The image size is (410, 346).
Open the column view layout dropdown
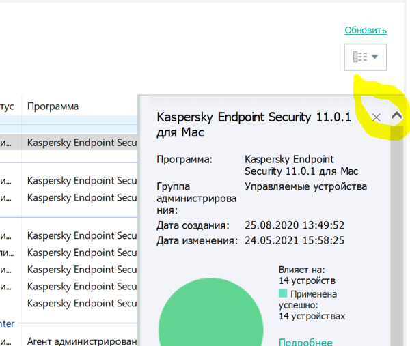(x=366, y=57)
